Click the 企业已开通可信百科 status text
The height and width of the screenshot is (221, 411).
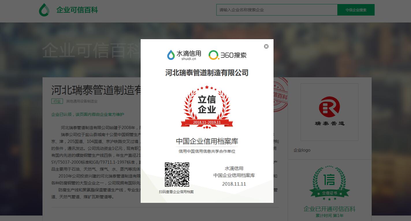330,209
